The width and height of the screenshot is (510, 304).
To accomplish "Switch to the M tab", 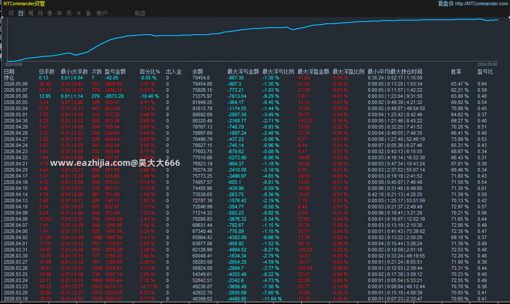I will pos(78,13).
